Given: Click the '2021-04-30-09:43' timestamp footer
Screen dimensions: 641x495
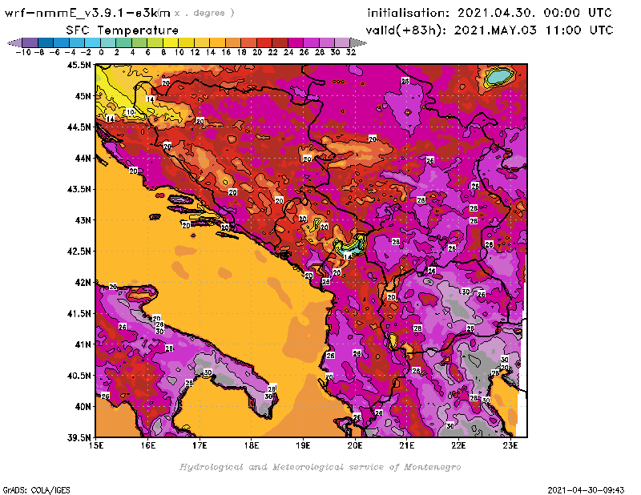Looking at the screenshot, I should [x=586, y=490].
